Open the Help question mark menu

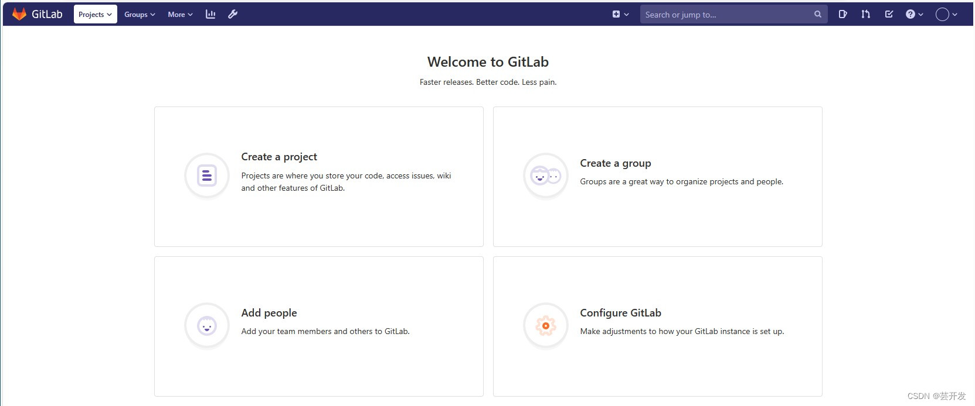tap(914, 14)
